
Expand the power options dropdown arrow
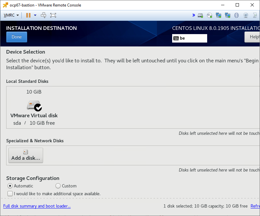[35, 15]
